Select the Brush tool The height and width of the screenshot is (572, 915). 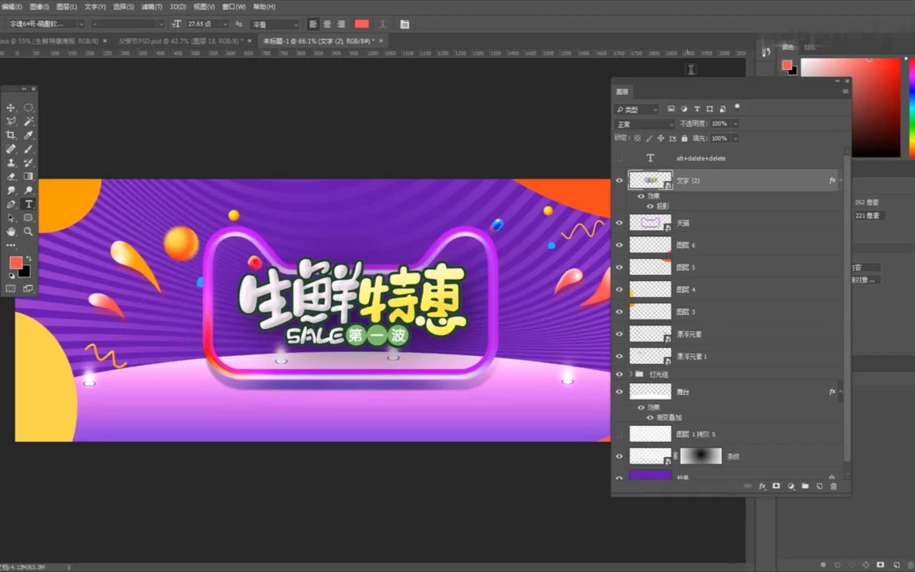click(29, 149)
